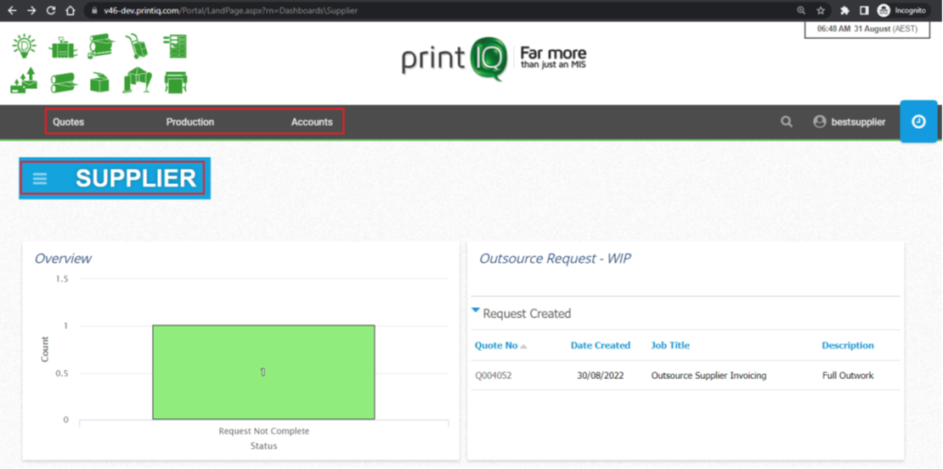Screen dimensions: 943x469
Task: Bookmark the page with the star icon
Action: click(821, 10)
